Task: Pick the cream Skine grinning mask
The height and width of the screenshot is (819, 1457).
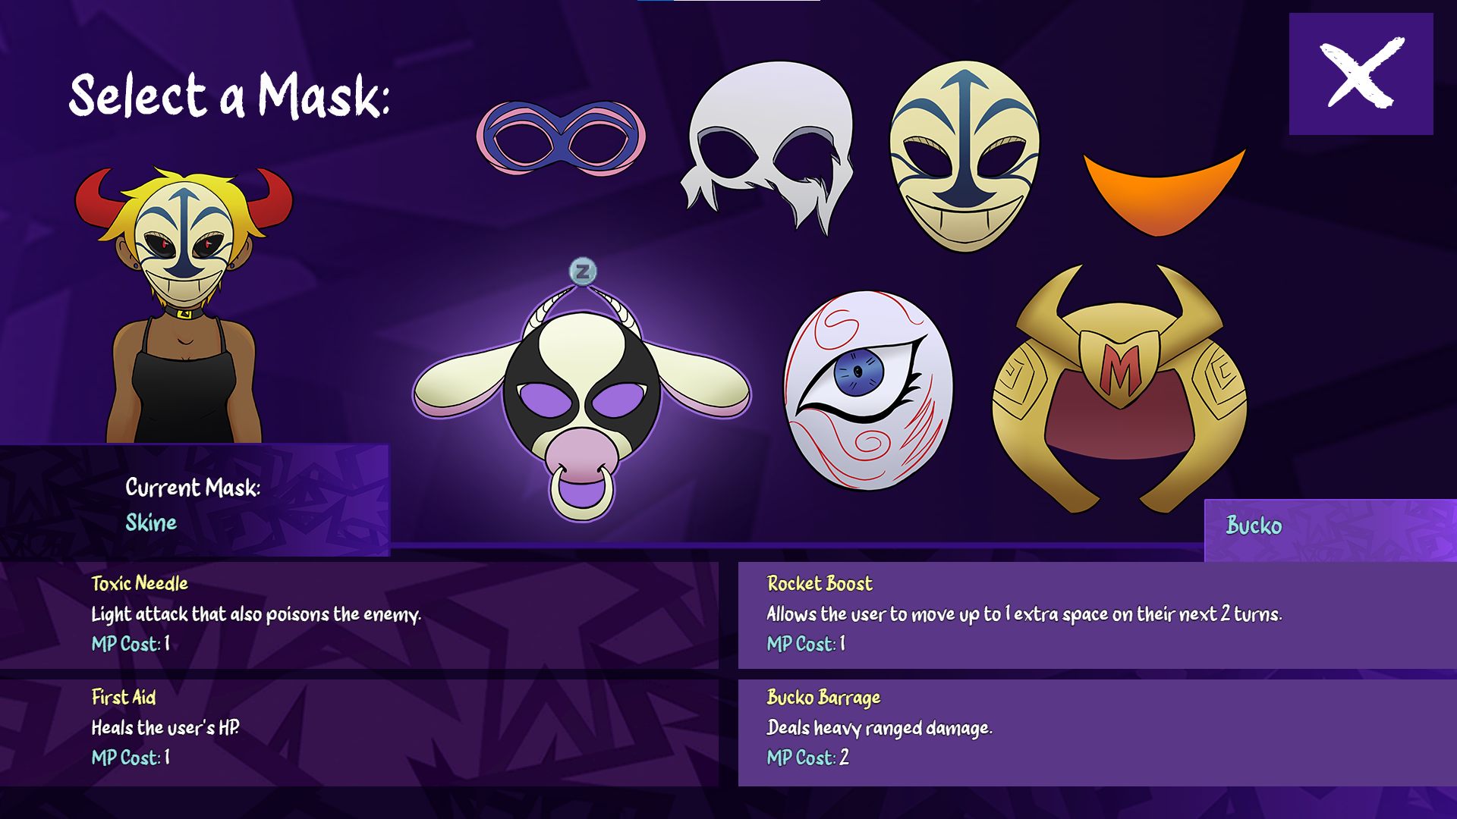Action: pyautogui.click(x=965, y=156)
